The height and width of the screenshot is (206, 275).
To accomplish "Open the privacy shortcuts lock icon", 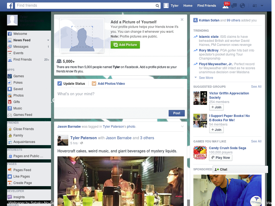I will tap(254, 5).
